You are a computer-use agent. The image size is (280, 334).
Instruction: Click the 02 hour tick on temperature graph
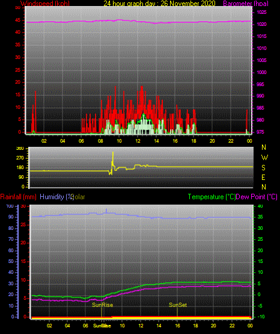click(49, 326)
